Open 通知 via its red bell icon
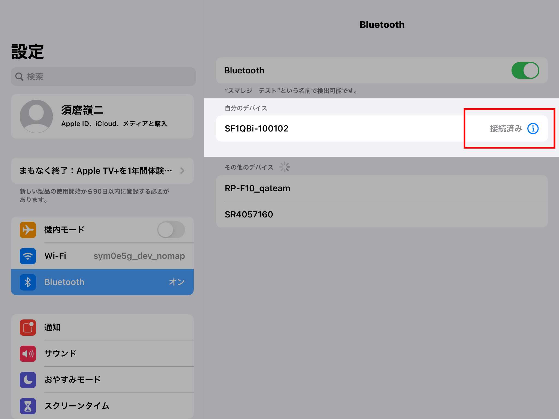Screen dimensions: 559x419 pyautogui.click(x=28, y=328)
